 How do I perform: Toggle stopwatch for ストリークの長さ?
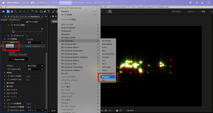9,76
